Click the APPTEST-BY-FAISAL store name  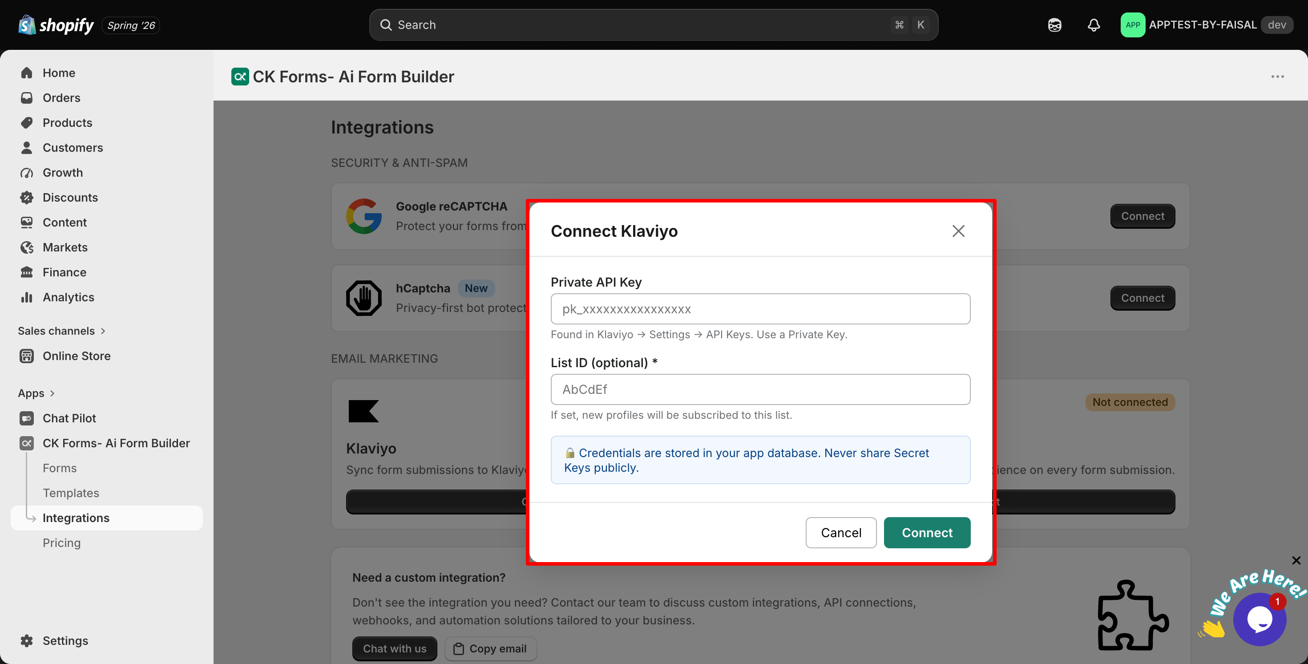coord(1203,25)
